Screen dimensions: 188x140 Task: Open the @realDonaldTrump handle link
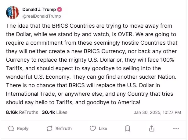tap(42, 16)
